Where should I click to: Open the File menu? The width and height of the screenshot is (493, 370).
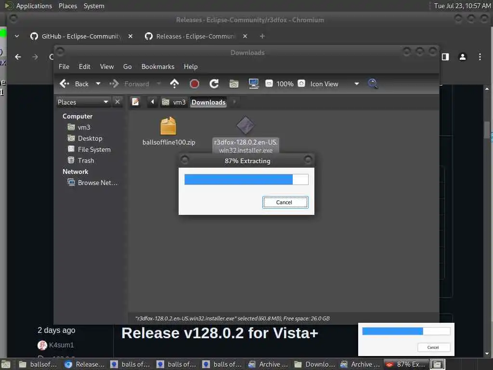point(64,66)
